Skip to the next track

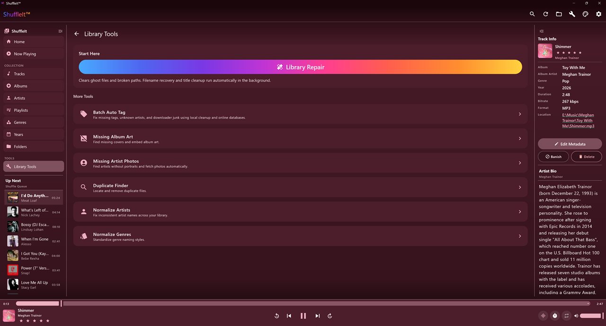(318, 316)
